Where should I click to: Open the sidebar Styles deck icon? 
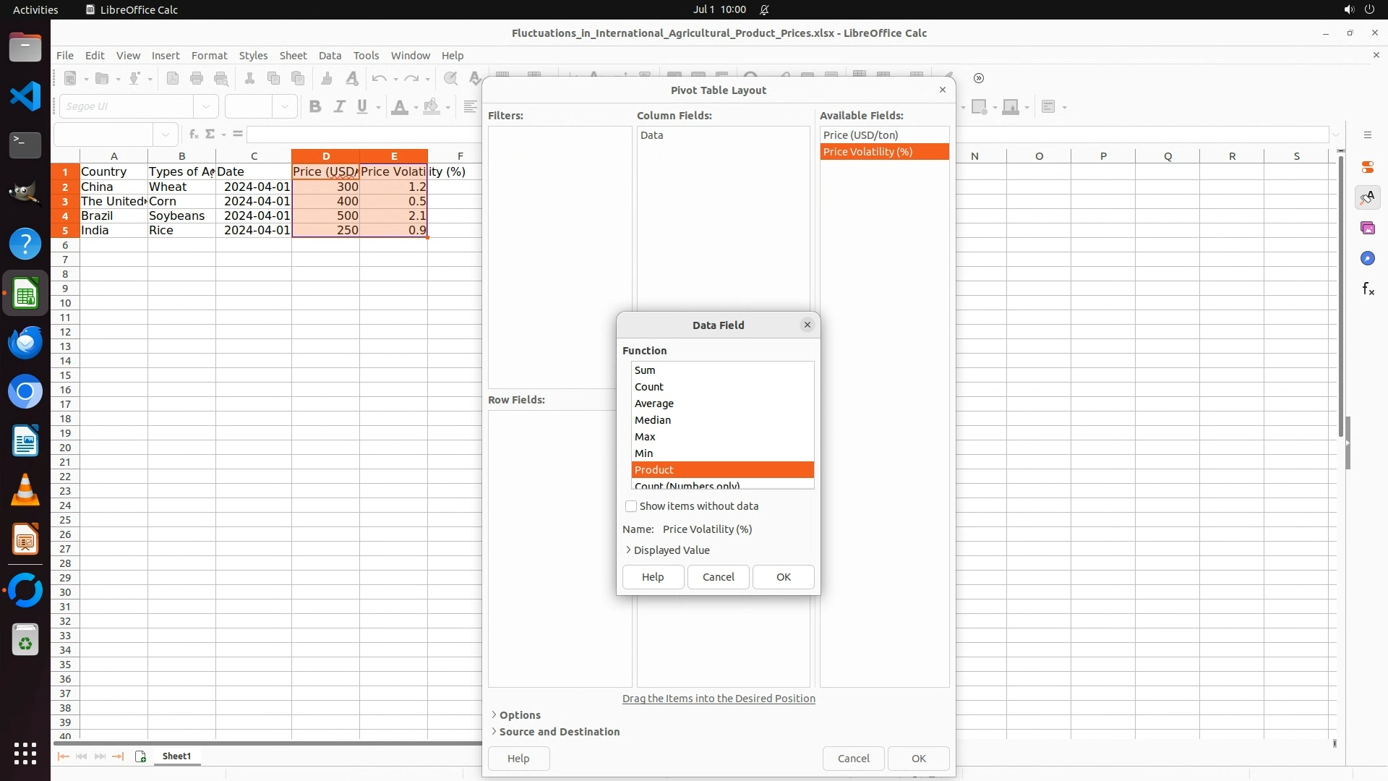1367,197
